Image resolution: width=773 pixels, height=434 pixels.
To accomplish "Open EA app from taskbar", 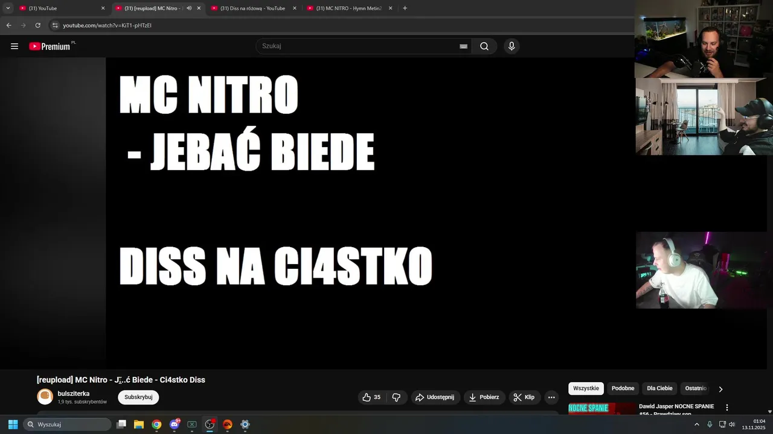I will [228, 424].
